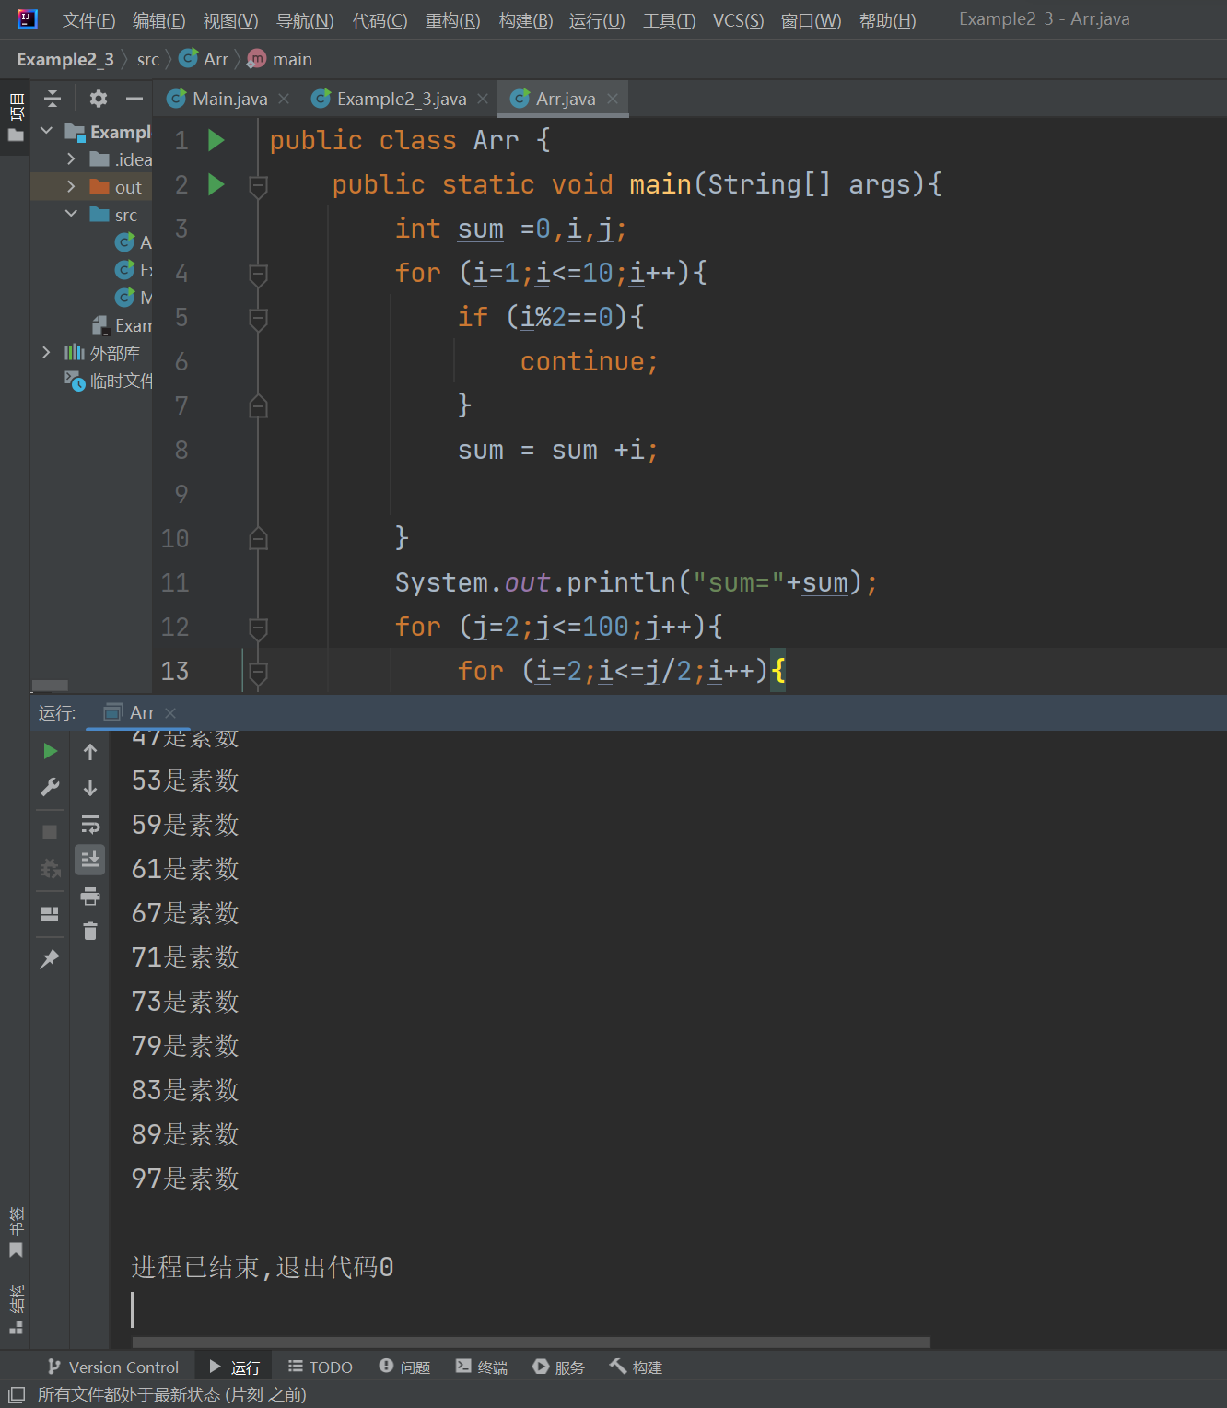1227x1408 pixels.
Task: Click the wrench icon in run panel
Action: click(x=50, y=788)
